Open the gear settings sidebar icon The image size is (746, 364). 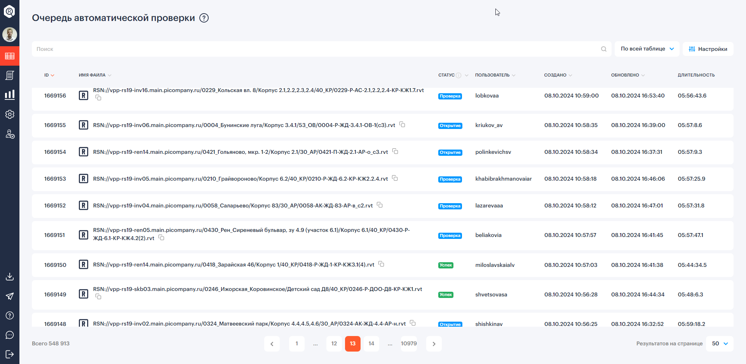coord(10,114)
